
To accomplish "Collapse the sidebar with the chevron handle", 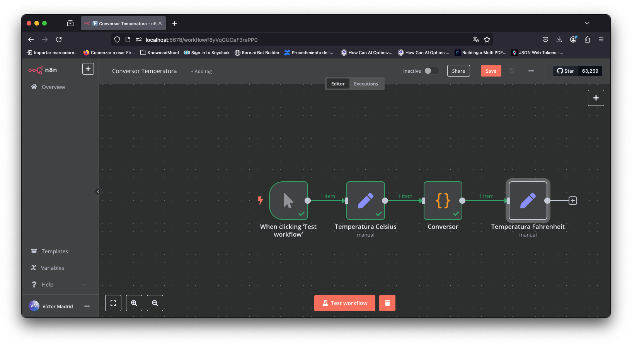I will 99,192.
